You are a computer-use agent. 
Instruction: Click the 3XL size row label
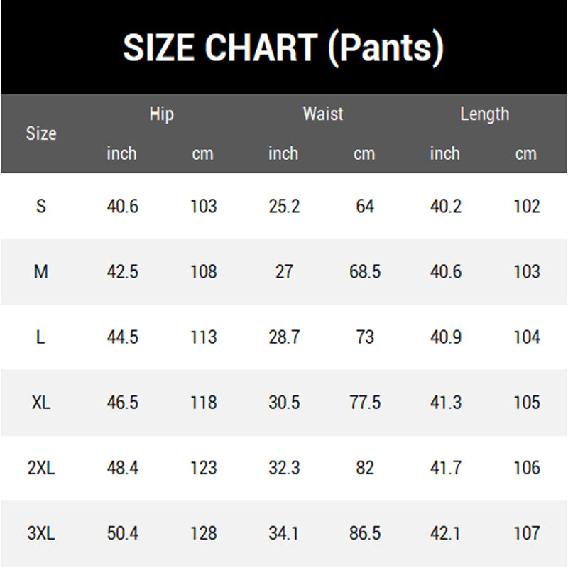pyautogui.click(x=41, y=533)
